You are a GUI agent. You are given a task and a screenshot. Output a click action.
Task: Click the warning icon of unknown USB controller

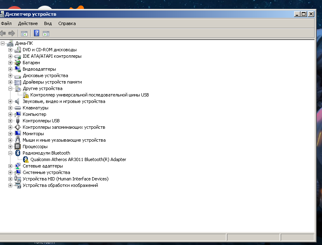tap(26, 95)
